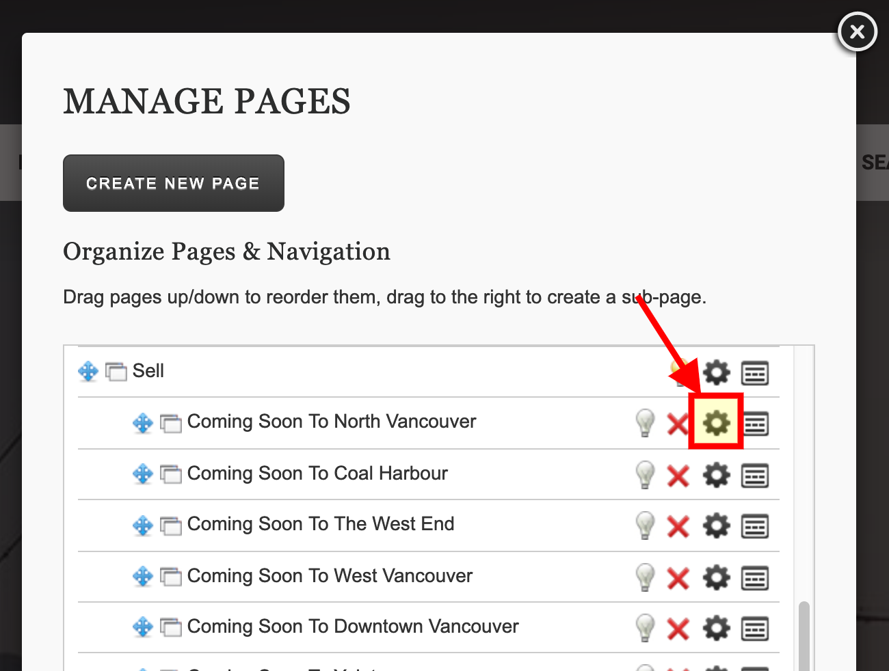Select 'Coming Soon To The West End' page name
This screenshot has height=671, width=889.
321,524
